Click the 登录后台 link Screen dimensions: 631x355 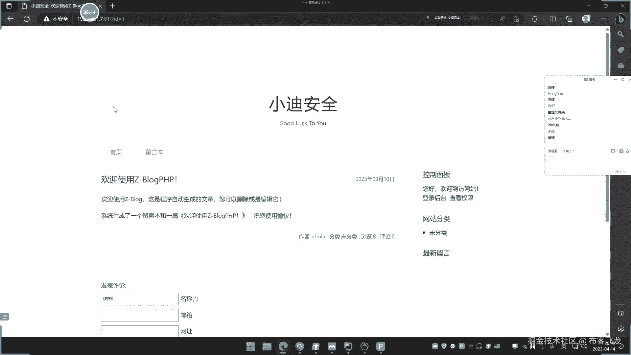pos(434,198)
